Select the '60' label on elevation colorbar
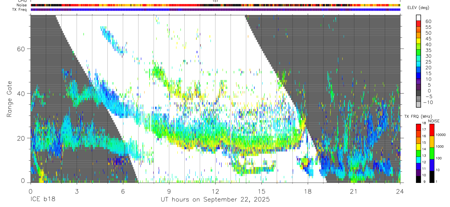The width and height of the screenshot is (450, 207). pyautogui.click(x=428, y=22)
